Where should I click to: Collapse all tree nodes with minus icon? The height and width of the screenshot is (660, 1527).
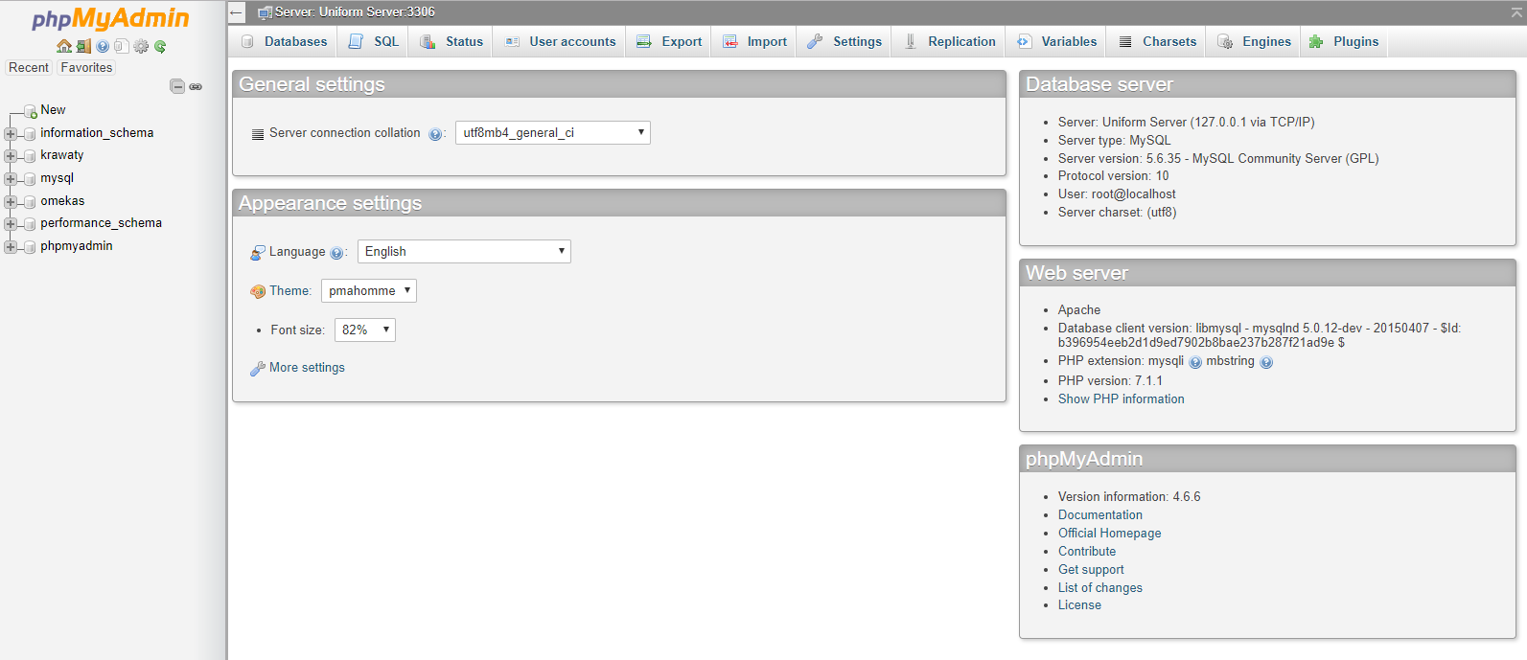(177, 86)
